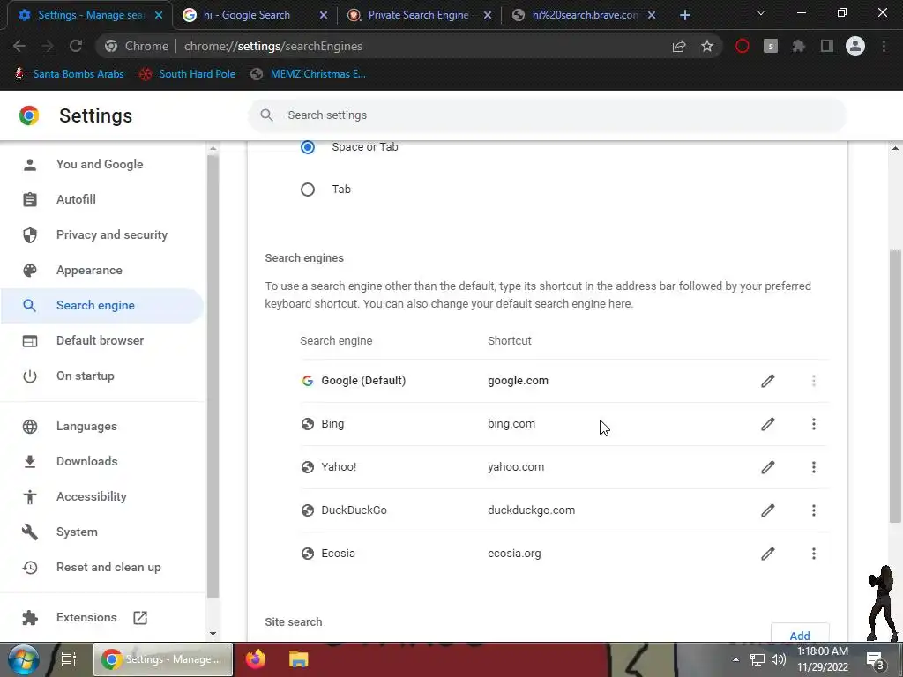This screenshot has width=903, height=677.
Task: Edit the Google (Default) search engine entry
Action: pyautogui.click(x=768, y=381)
